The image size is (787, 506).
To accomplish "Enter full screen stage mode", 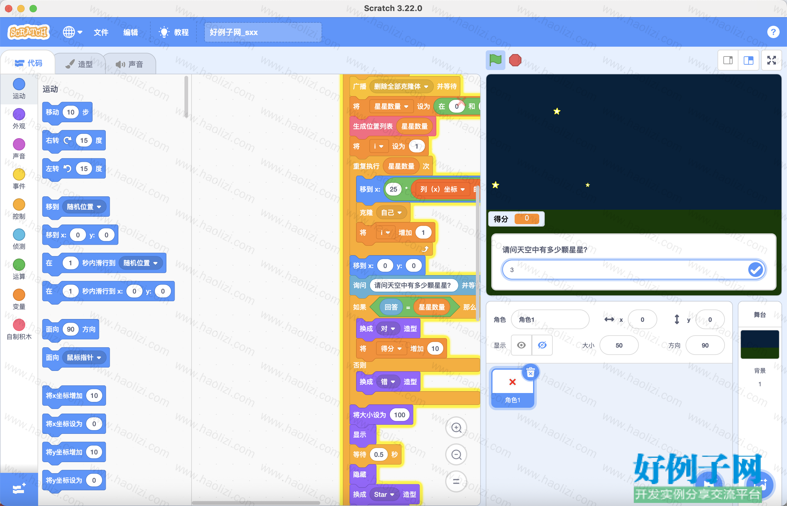I will tap(771, 60).
